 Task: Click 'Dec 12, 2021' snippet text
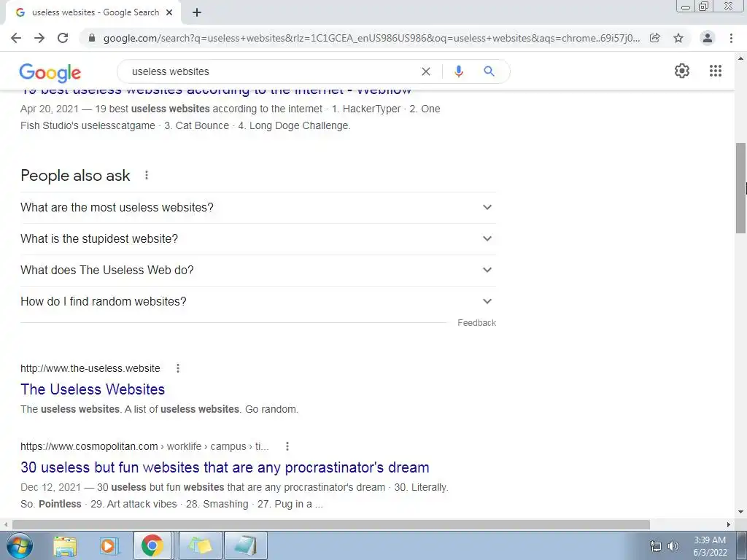[50, 488]
